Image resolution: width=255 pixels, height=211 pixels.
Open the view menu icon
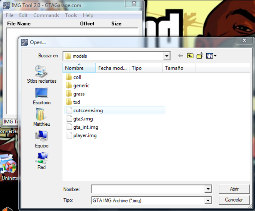(x=211, y=56)
